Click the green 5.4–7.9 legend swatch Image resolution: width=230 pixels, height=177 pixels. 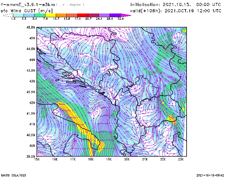pyautogui.click(x=40, y=15)
